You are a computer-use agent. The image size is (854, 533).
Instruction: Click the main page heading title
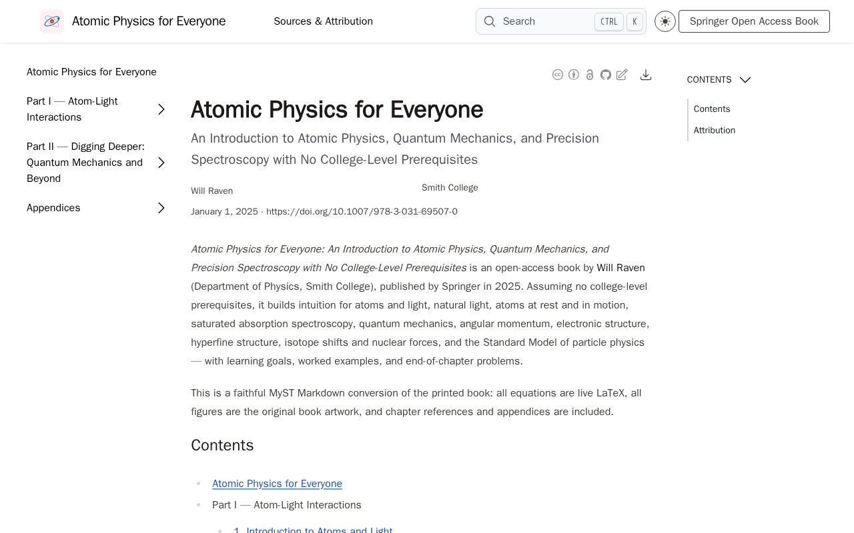click(x=337, y=110)
